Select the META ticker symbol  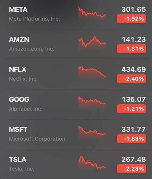point(18,9)
